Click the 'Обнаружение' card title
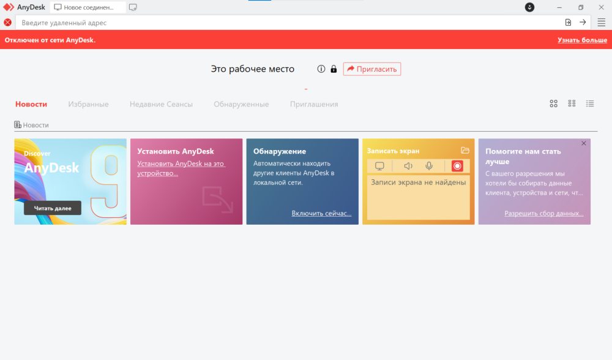Image resolution: width=612 pixels, height=360 pixels. pos(280,151)
